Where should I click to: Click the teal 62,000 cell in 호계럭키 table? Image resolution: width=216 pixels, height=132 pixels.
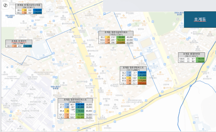pyautogui.click(x=28, y=46)
